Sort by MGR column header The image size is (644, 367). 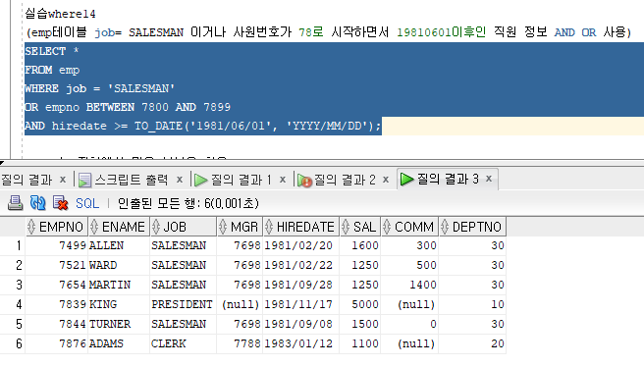pyautogui.click(x=240, y=227)
